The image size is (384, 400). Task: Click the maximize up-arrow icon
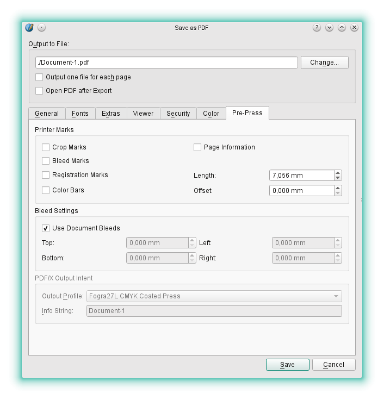click(342, 28)
